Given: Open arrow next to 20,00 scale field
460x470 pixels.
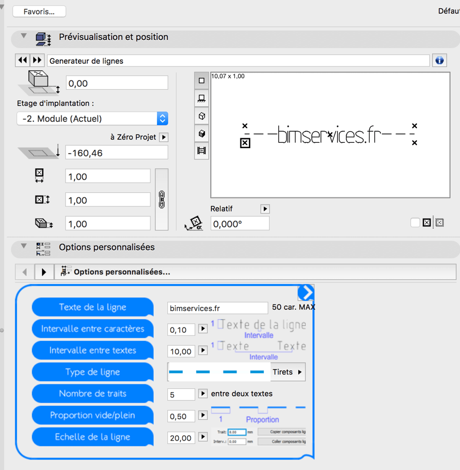Looking at the screenshot, I should tap(203, 437).
